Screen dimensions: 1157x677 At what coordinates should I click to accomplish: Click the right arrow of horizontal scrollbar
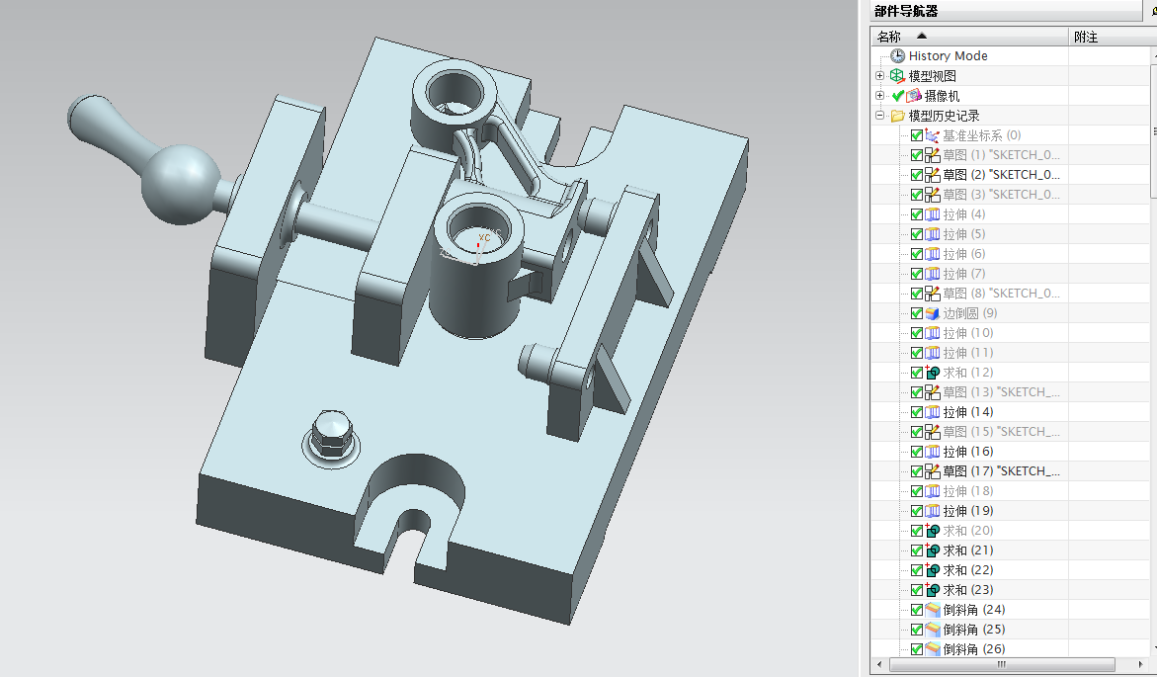[x=1141, y=664]
